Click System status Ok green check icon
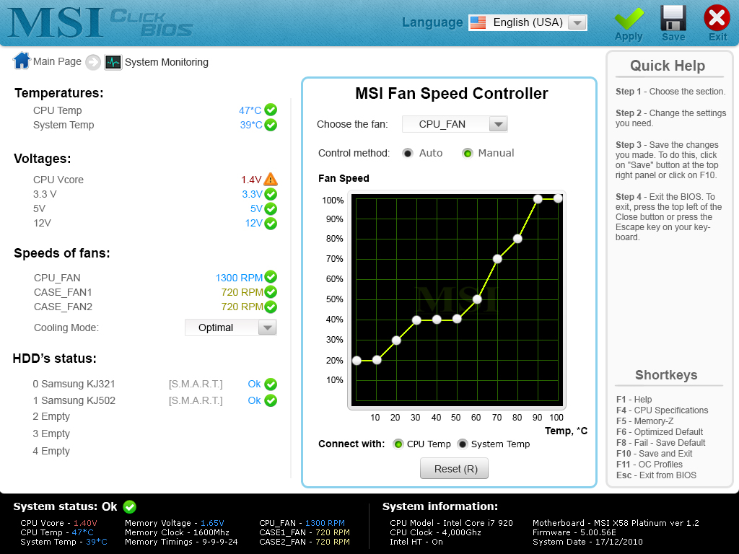The image size is (739, 554). (x=130, y=507)
